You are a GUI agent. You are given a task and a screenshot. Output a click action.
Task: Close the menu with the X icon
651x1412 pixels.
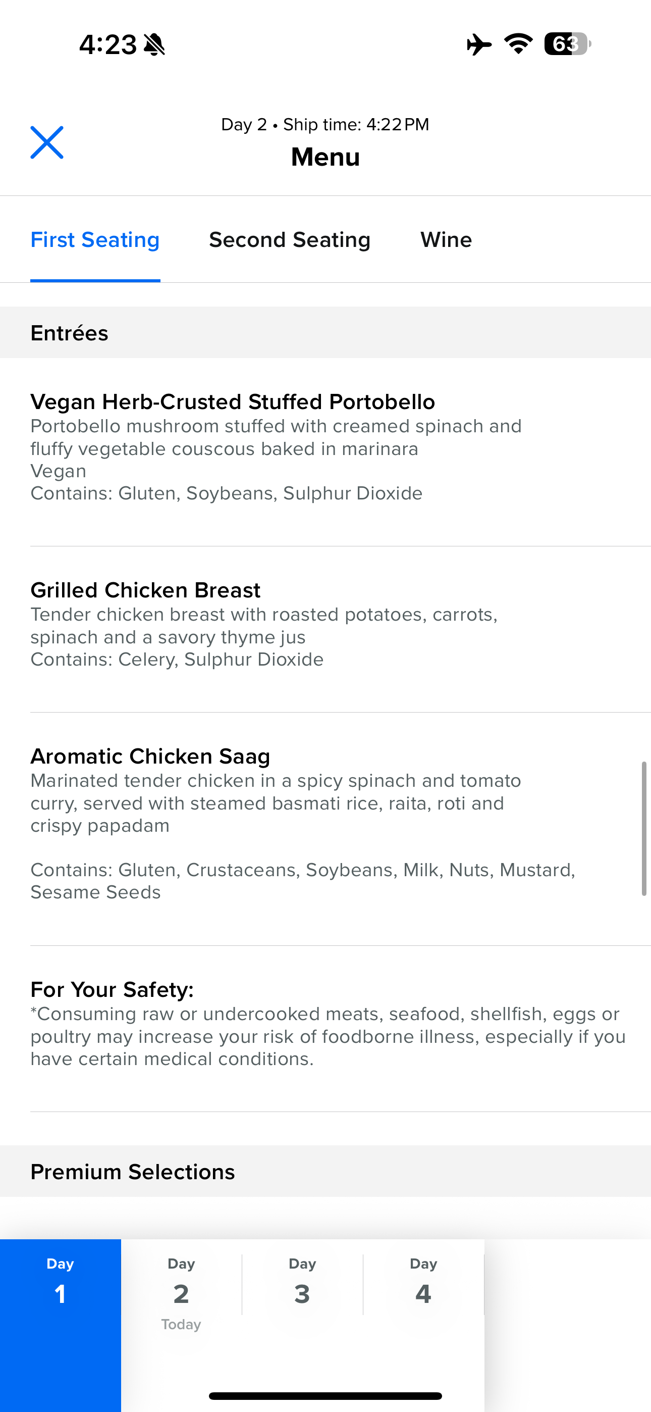(46, 142)
